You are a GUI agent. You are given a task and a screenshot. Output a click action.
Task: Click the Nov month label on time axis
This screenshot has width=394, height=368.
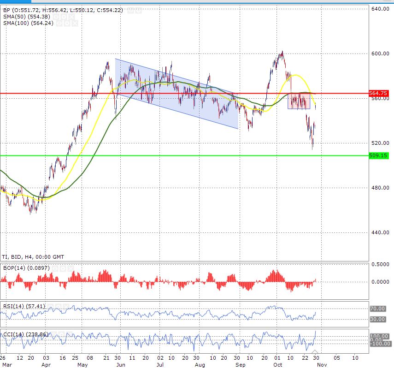(322, 365)
